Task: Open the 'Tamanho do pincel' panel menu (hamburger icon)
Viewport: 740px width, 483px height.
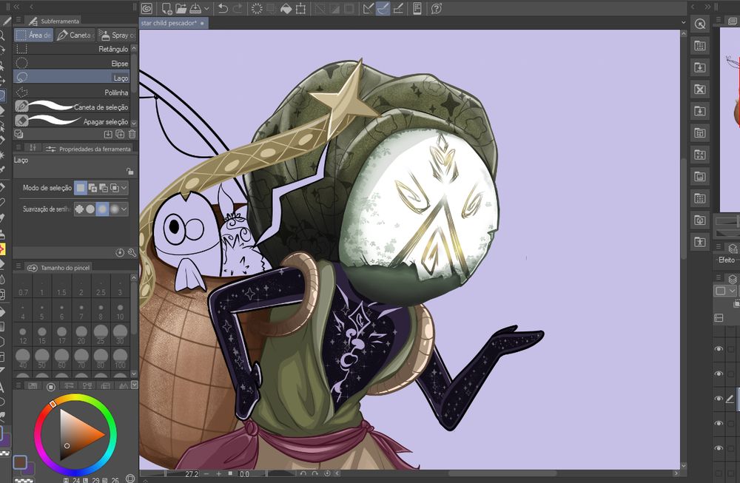Action: (x=18, y=266)
